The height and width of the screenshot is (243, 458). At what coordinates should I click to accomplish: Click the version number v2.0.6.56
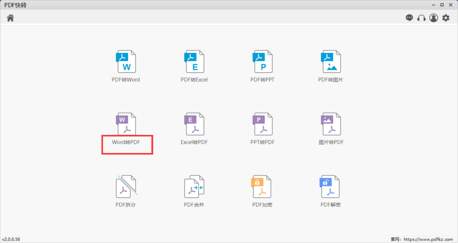11,240
